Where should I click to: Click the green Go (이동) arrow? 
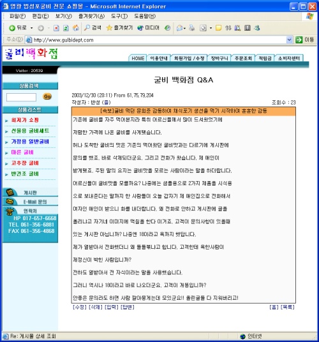[x=299, y=40]
